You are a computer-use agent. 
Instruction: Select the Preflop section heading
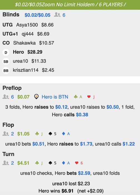[12, 88]
